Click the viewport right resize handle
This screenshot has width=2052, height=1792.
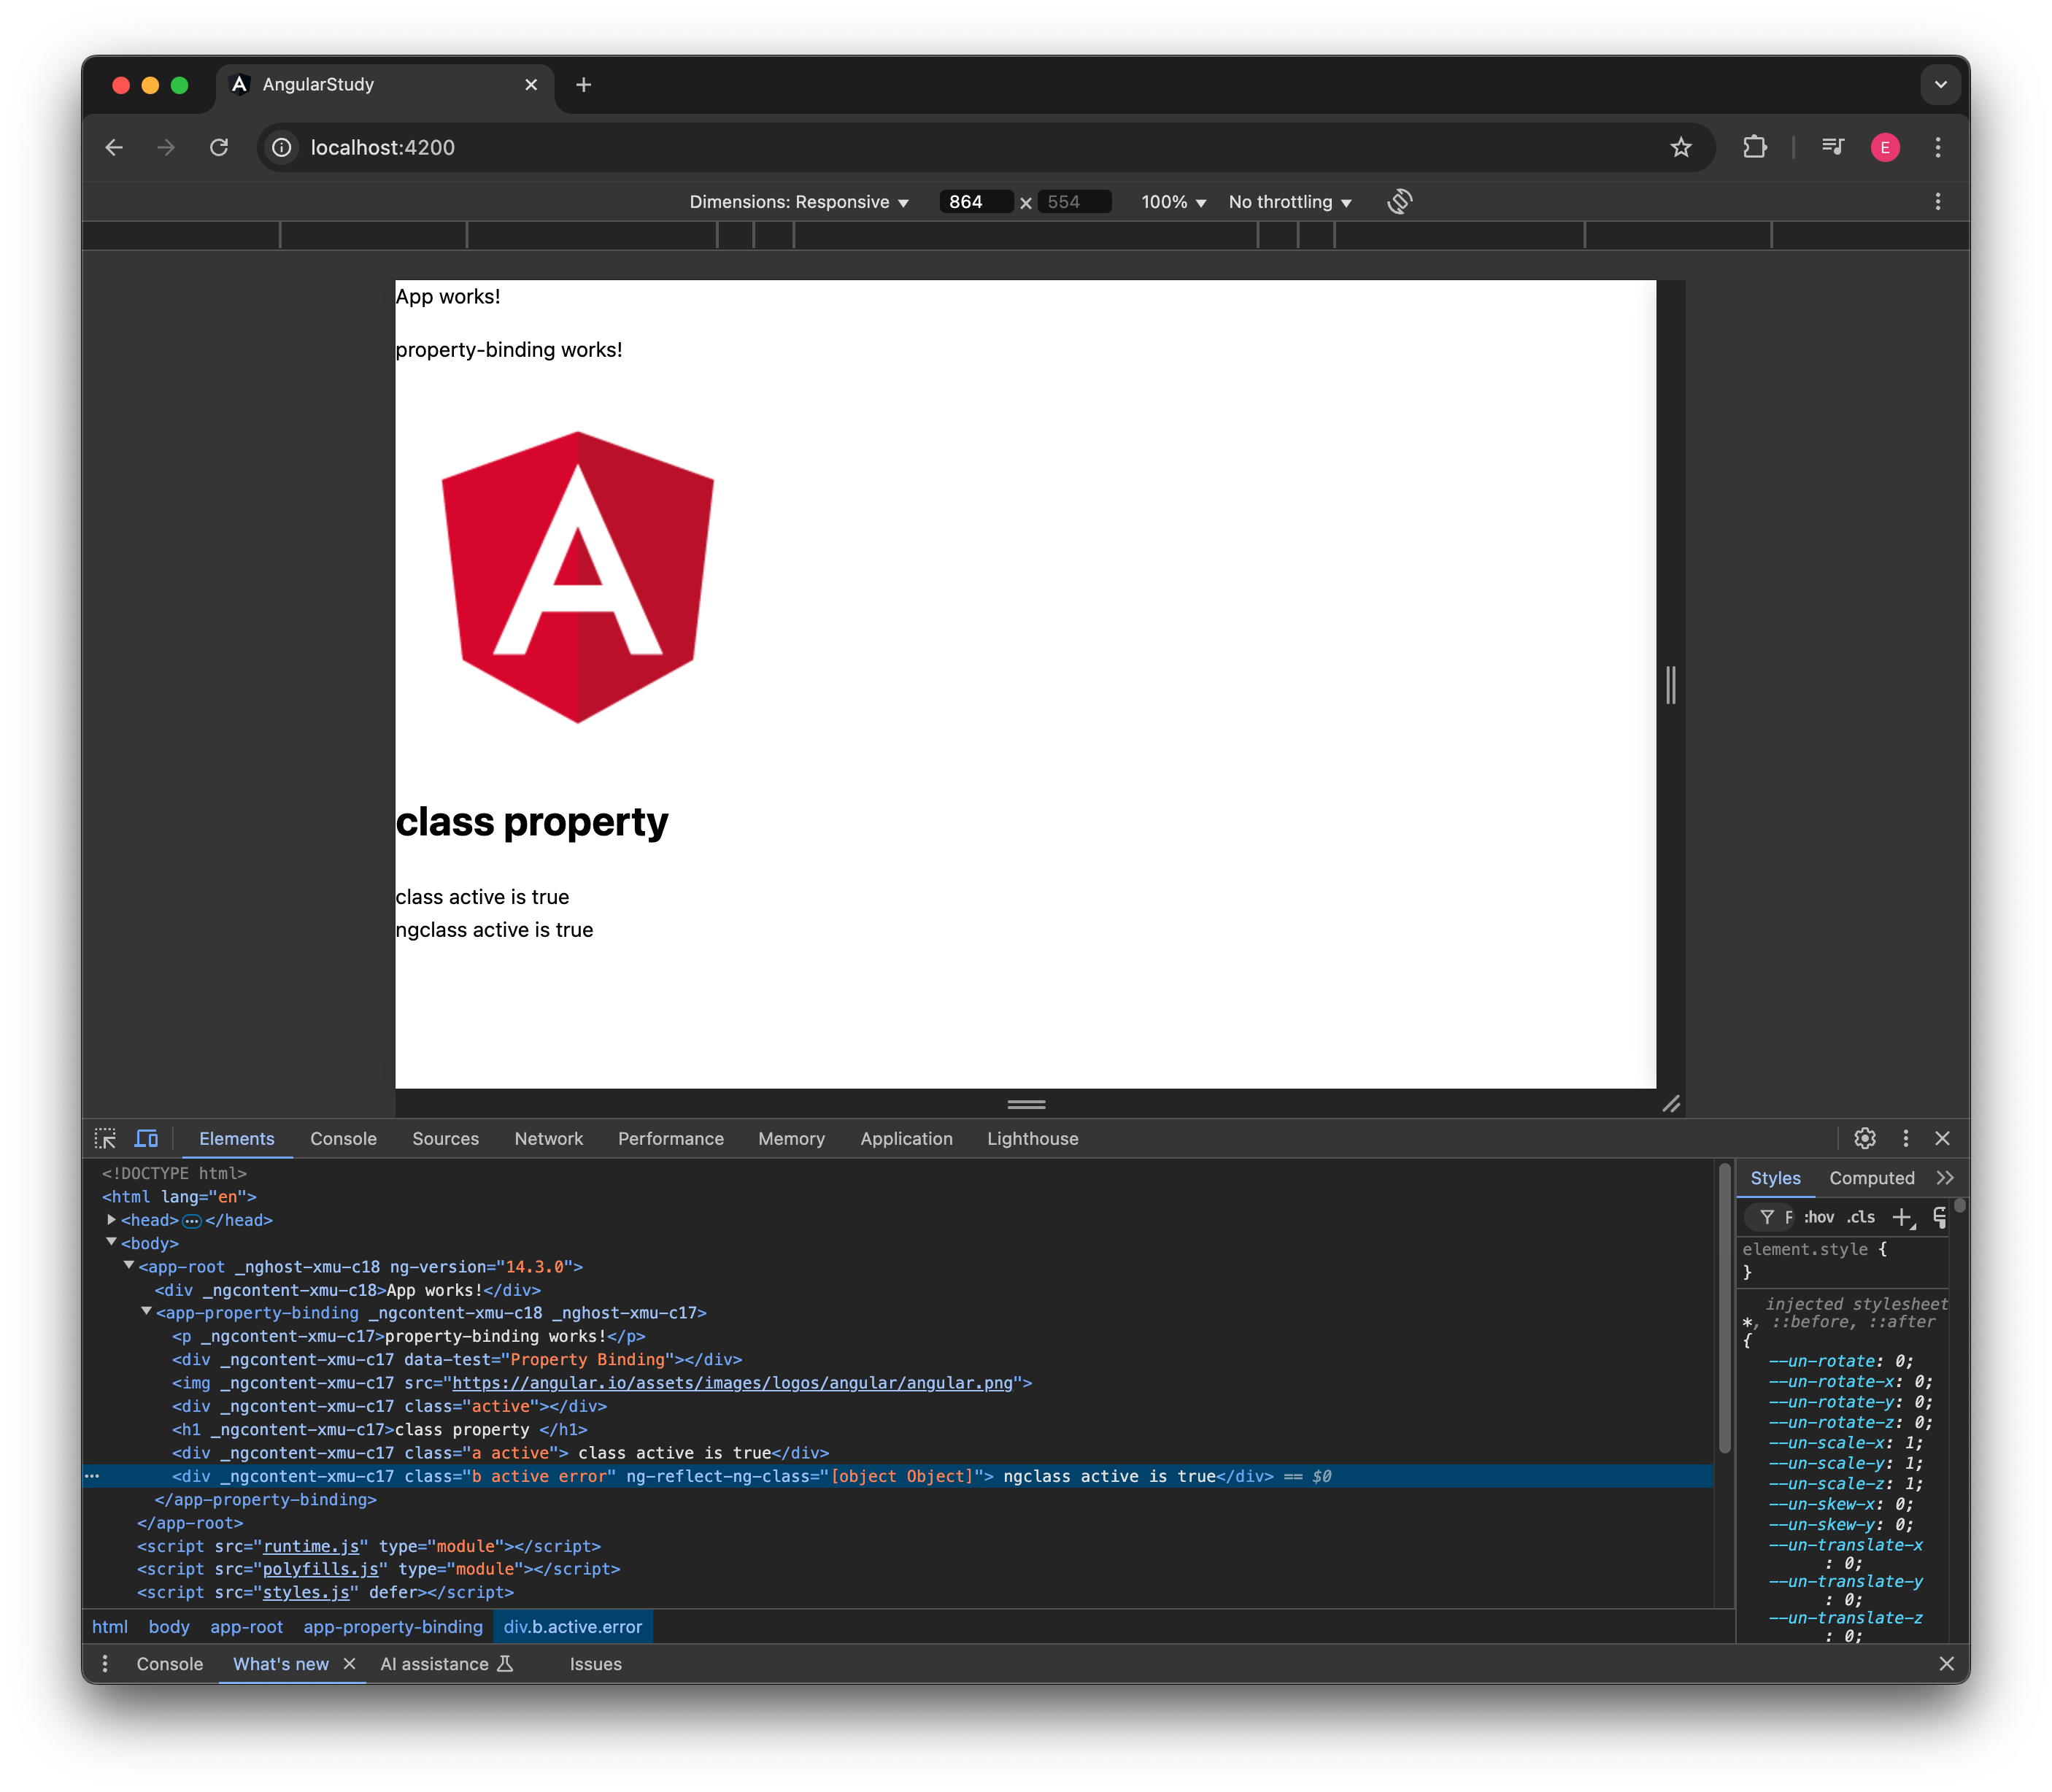tap(1670, 685)
